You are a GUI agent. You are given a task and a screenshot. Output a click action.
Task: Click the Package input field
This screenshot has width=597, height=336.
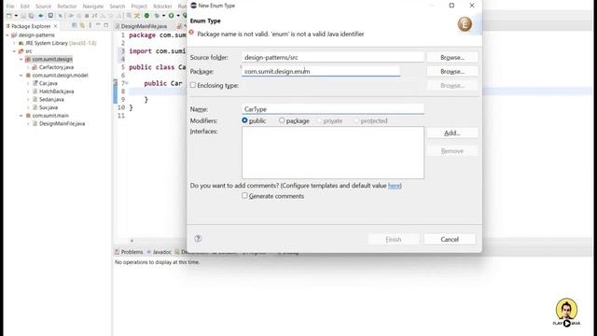[x=321, y=71]
